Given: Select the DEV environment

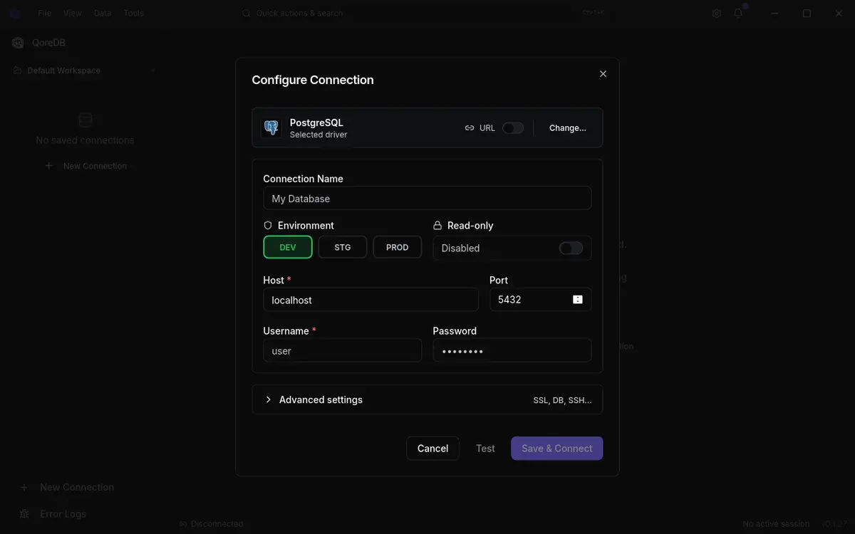Looking at the screenshot, I should coord(288,248).
